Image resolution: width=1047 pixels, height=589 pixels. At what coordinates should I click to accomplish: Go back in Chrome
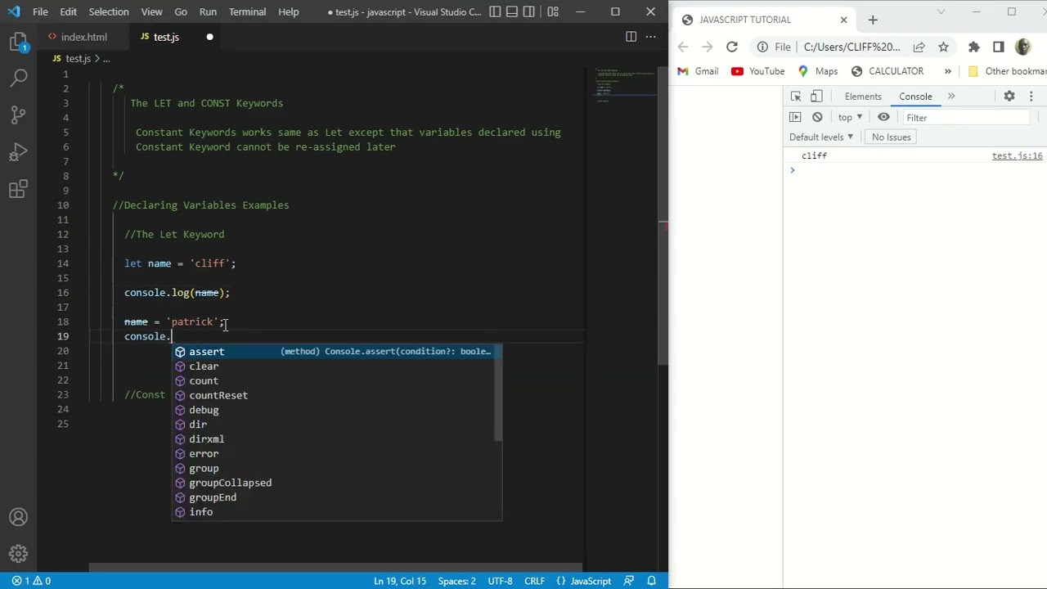point(683,47)
